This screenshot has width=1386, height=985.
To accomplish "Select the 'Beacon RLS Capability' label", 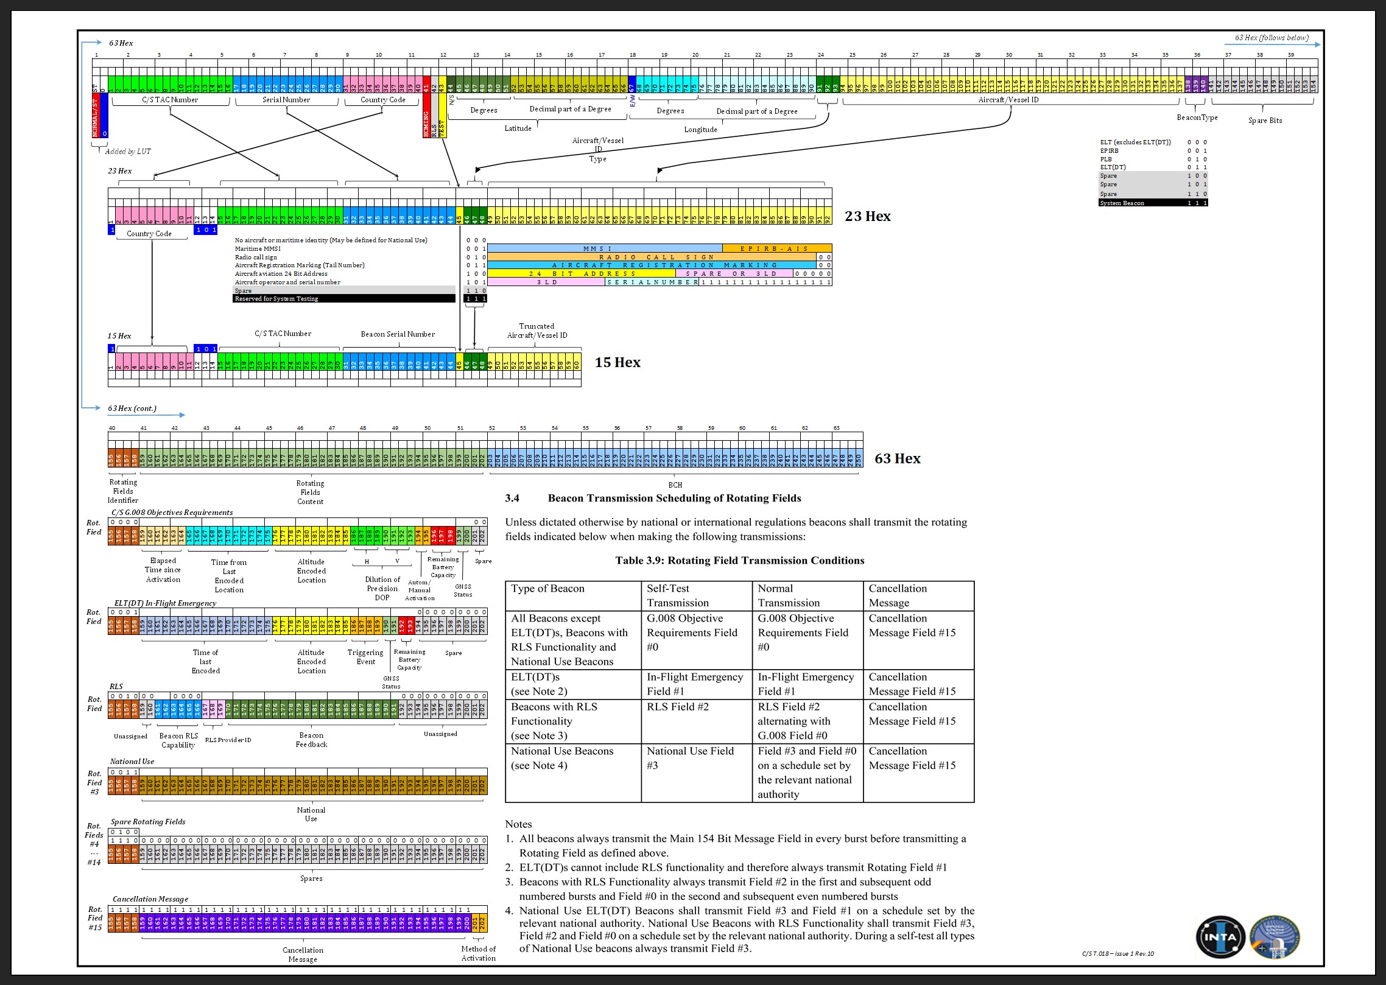I will pos(178,740).
